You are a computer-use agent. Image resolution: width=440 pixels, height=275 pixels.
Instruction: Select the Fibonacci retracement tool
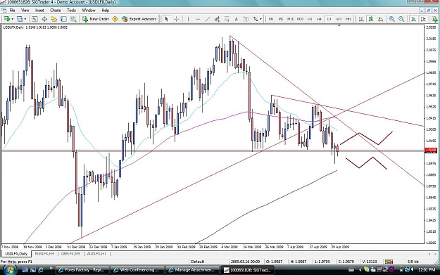pyautogui.click(x=227, y=19)
